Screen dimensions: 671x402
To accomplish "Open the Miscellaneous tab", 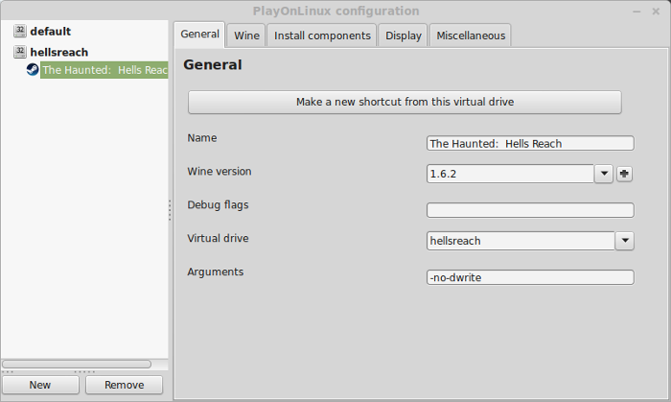I will tap(471, 35).
